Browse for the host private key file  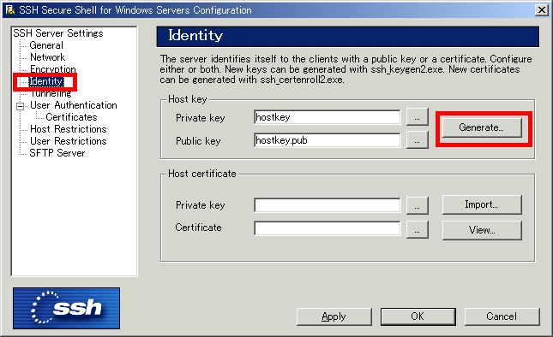pyautogui.click(x=418, y=117)
